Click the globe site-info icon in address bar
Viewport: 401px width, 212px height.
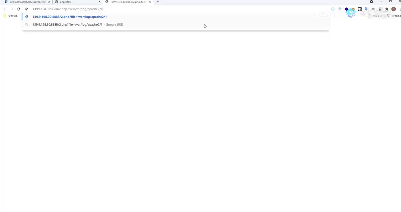point(27,9)
